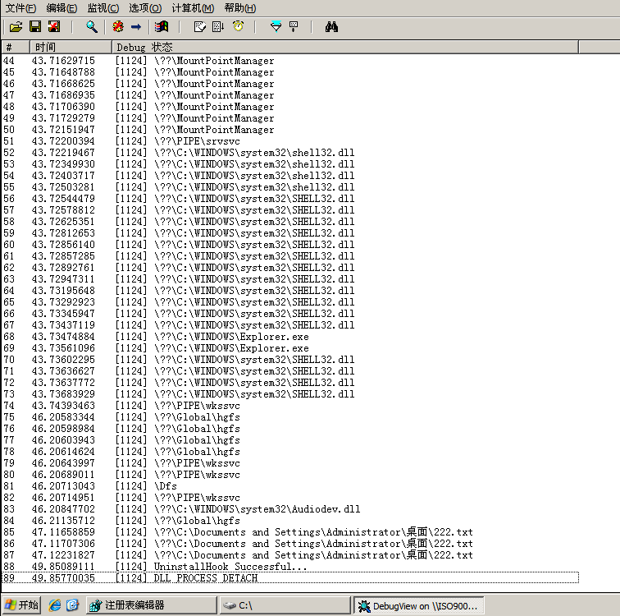
Task: Select row 56 SHELL32.dll entry
Action: tap(290, 198)
